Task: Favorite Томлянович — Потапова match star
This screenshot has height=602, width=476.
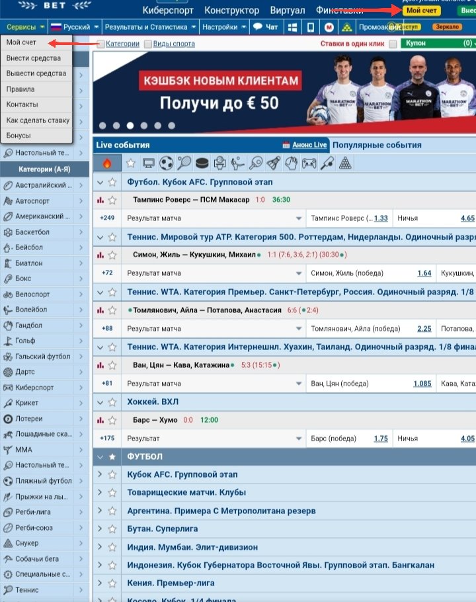Action: (x=112, y=310)
